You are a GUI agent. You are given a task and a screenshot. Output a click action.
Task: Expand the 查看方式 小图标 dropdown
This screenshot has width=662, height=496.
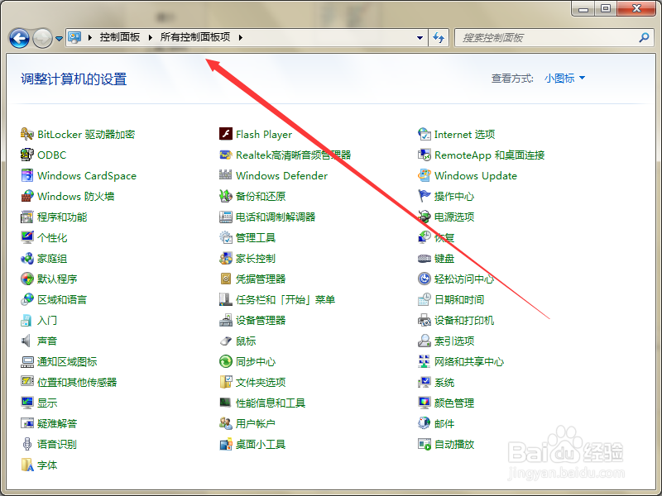[x=564, y=78]
